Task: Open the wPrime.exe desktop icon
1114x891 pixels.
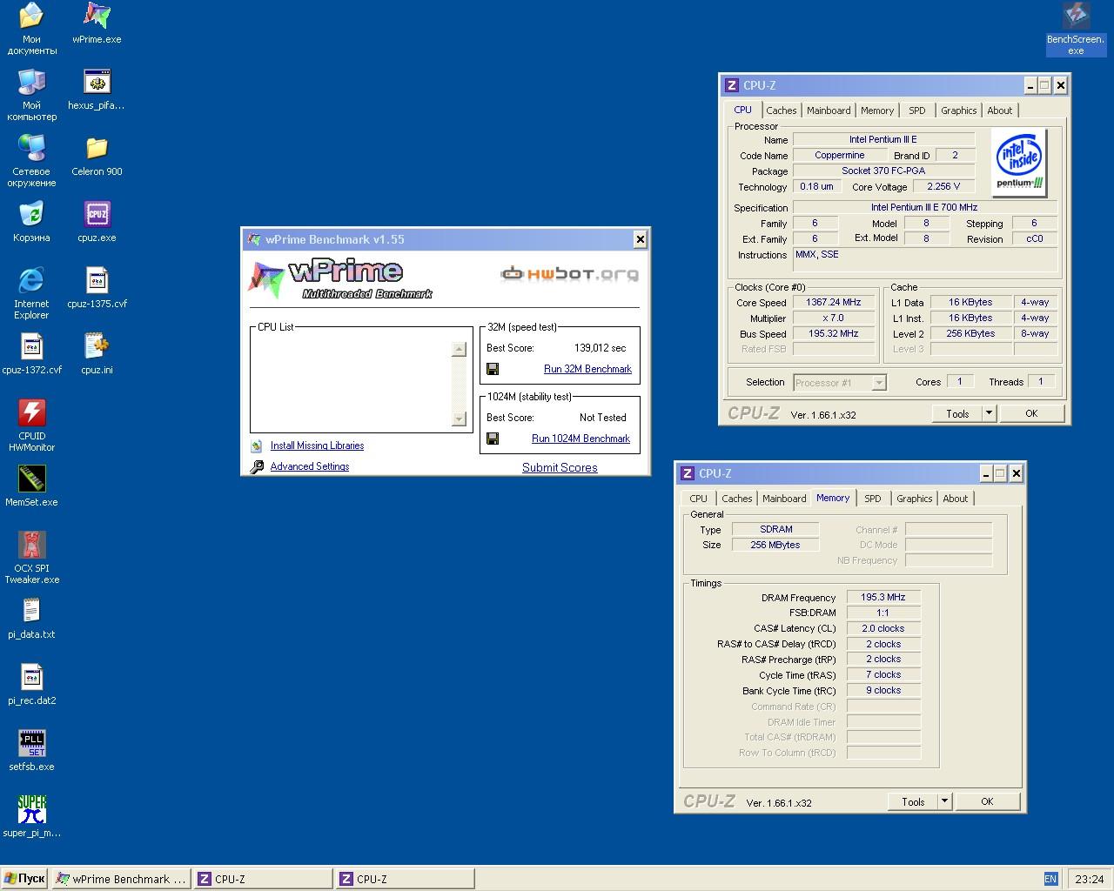Action: coord(97,23)
